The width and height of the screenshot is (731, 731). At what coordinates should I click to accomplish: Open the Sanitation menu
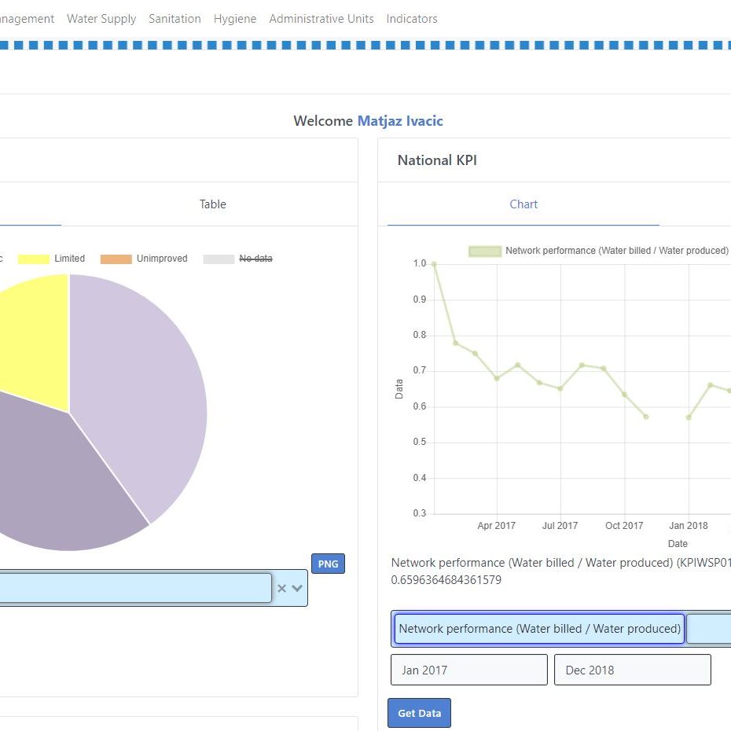point(174,19)
